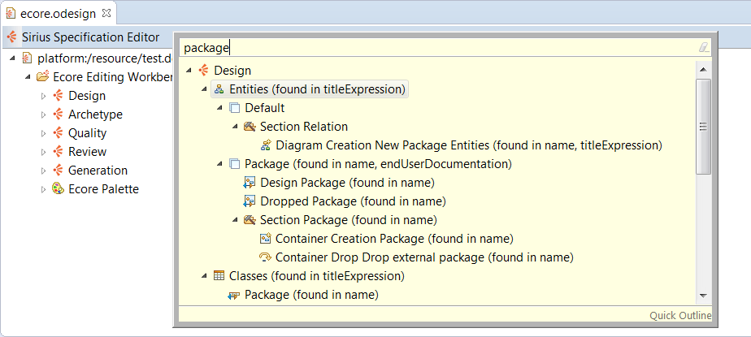This screenshot has width=751, height=337.
Task: Click the Entities diagram icon in outline
Action: pos(219,89)
